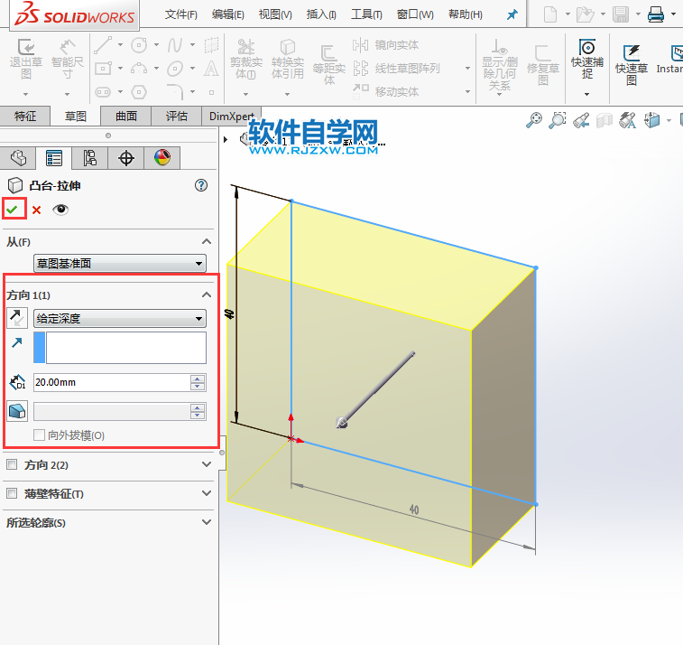Open the ConfigurationManager tab icon

tap(89, 158)
